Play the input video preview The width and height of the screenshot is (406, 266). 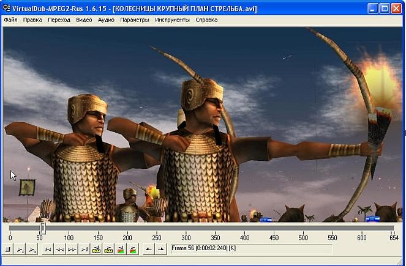[x=20, y=249]
